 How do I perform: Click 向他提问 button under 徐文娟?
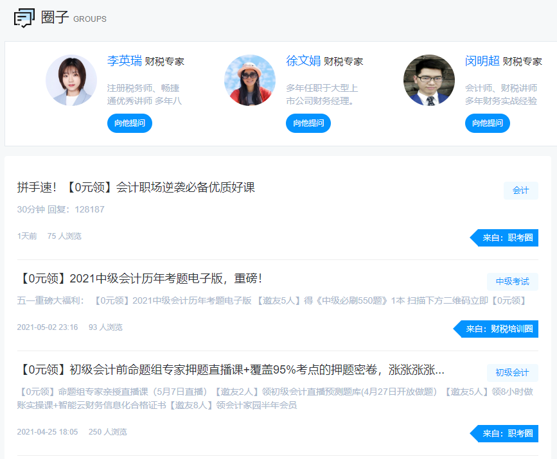point(308,123)
